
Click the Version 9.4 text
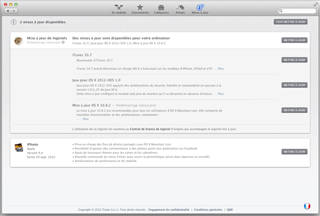click(35, 153)
